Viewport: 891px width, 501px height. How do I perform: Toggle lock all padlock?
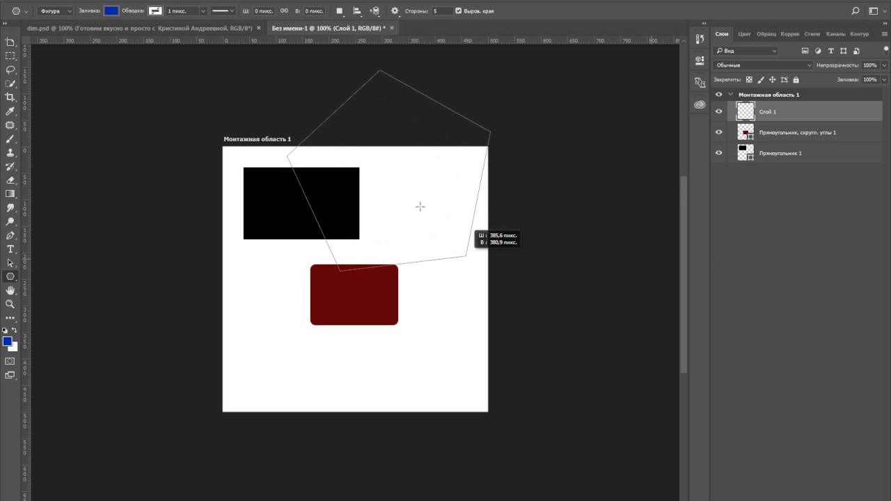tap(796, 80)
